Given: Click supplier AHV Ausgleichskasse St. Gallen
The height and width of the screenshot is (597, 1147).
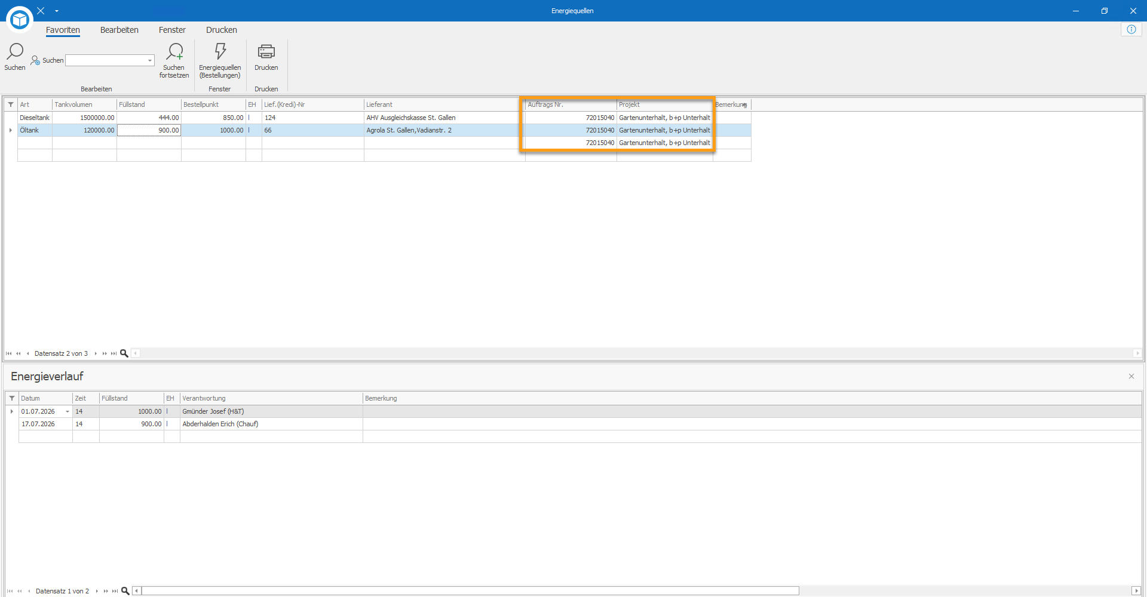Looking at the screenshot, I should (x=444, y=118).
